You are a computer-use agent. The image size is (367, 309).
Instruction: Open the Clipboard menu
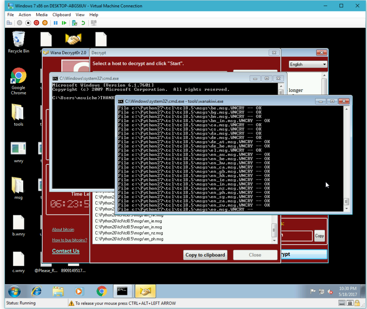(61, 15)
